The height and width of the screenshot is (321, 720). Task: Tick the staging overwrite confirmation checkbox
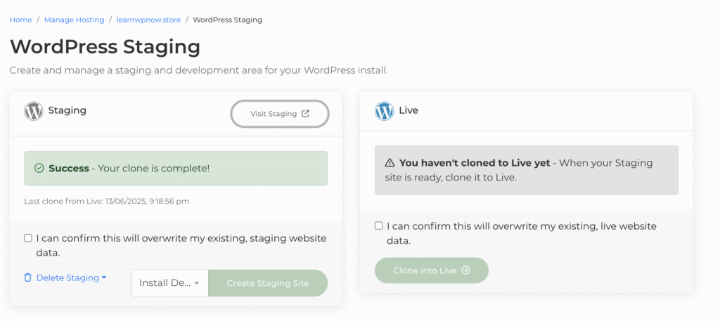click(x=28, y=238)
